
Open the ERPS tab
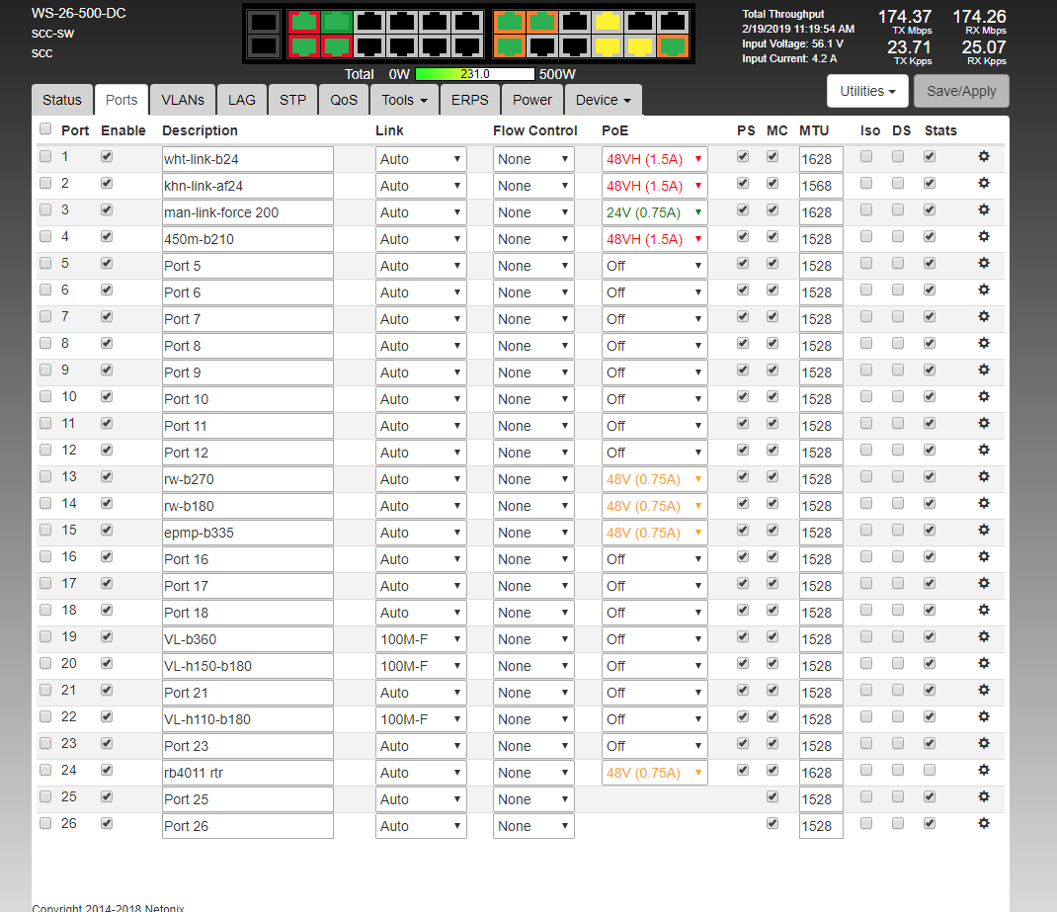tap(469, 100)
